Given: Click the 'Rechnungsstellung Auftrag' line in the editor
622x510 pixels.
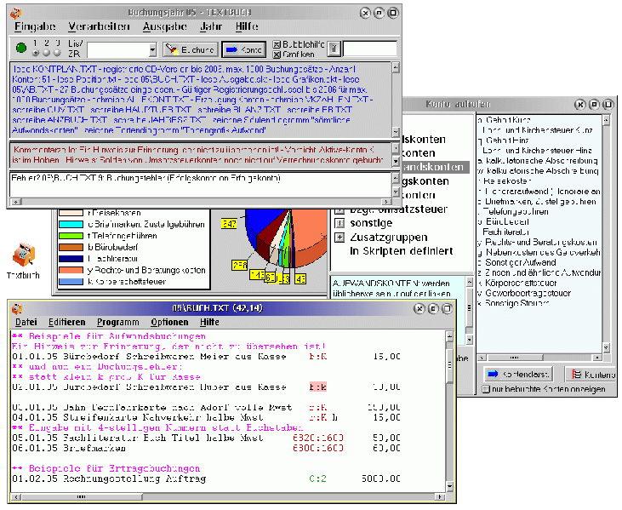Looking at the screenshot, I should tap(206, 478).
